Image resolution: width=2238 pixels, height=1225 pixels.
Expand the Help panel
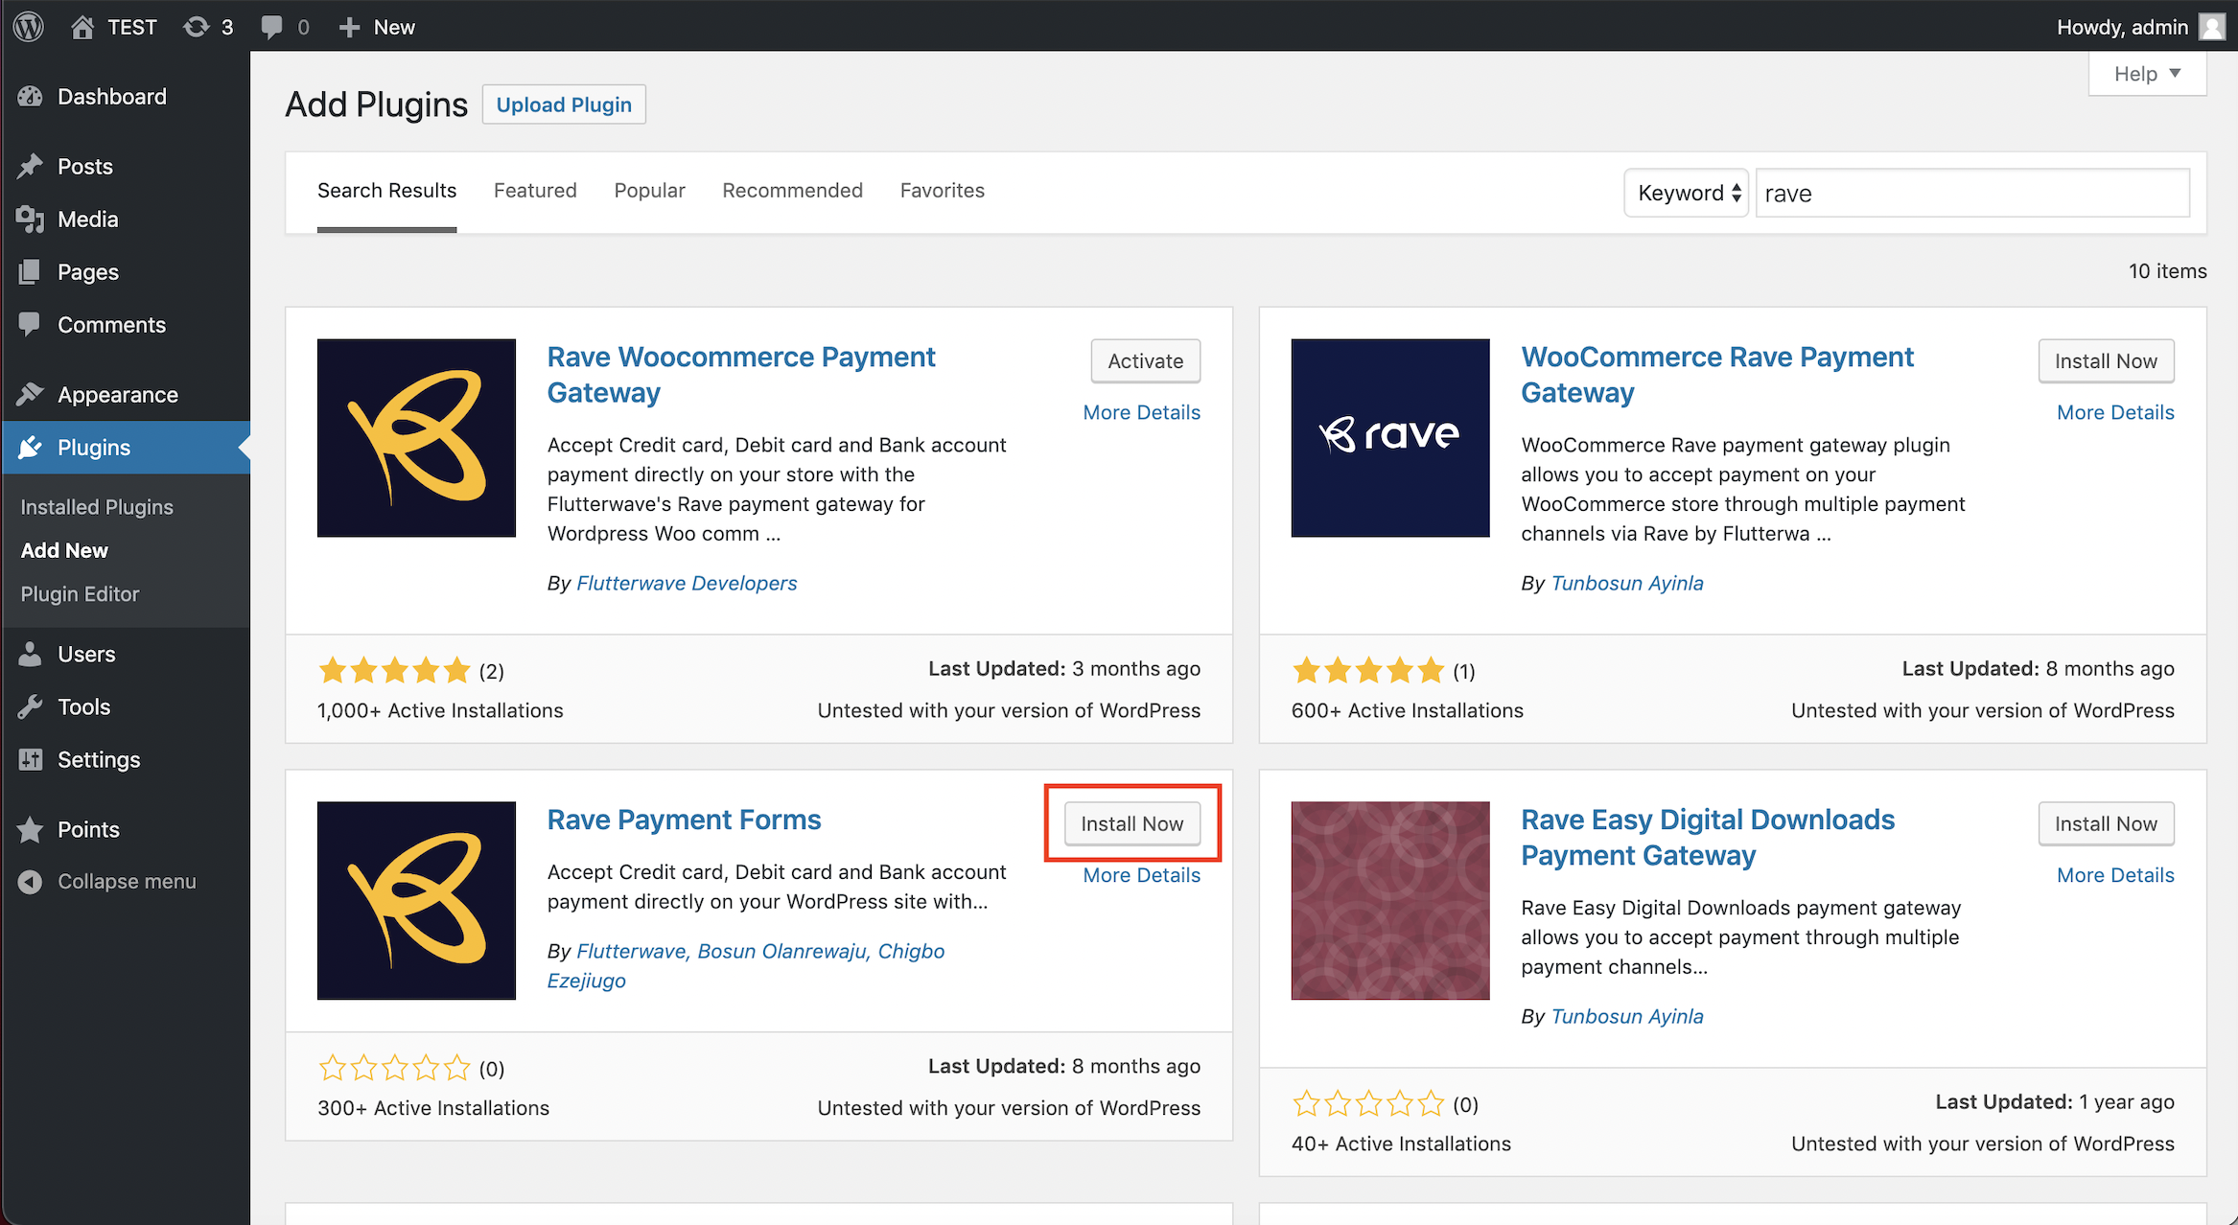[x=2147, y=74]
